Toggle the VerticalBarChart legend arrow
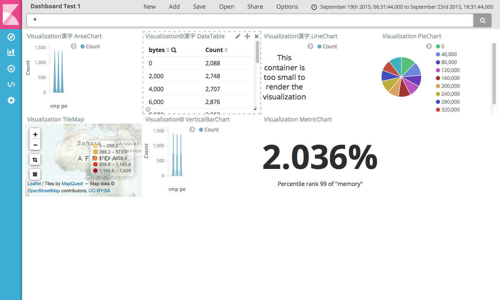Image resolution: width=500 pixels, height=300 pixels. point(192,129)
